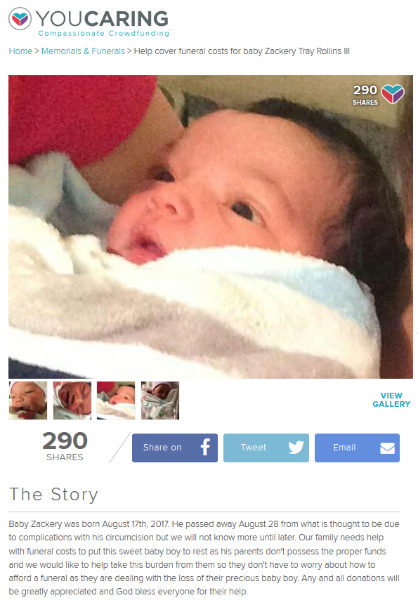Open the Memorials & Funerals breadcrumb
This screenshot has height=605, width=418.
pos(83,51)
